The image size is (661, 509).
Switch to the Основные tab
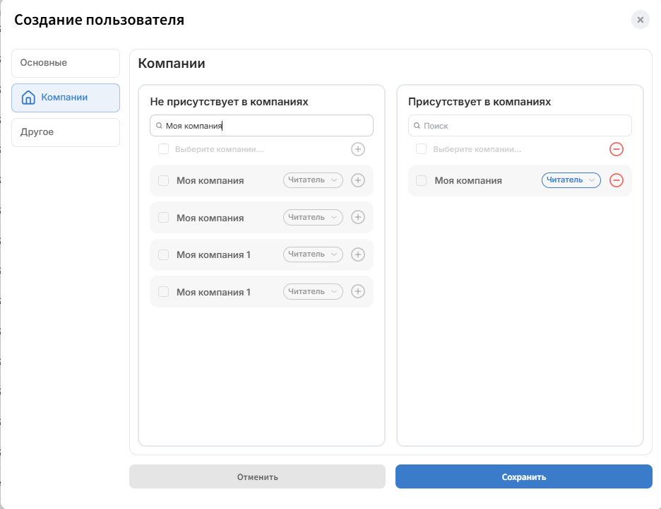click(x=66, y=63)
